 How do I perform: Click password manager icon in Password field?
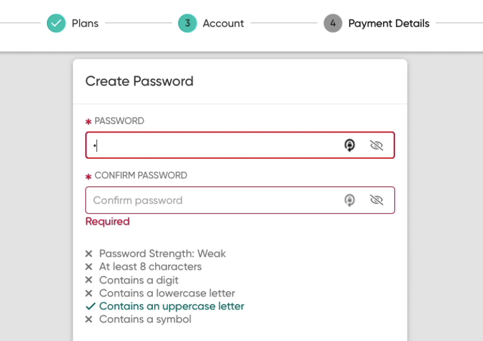coord(349,146)
